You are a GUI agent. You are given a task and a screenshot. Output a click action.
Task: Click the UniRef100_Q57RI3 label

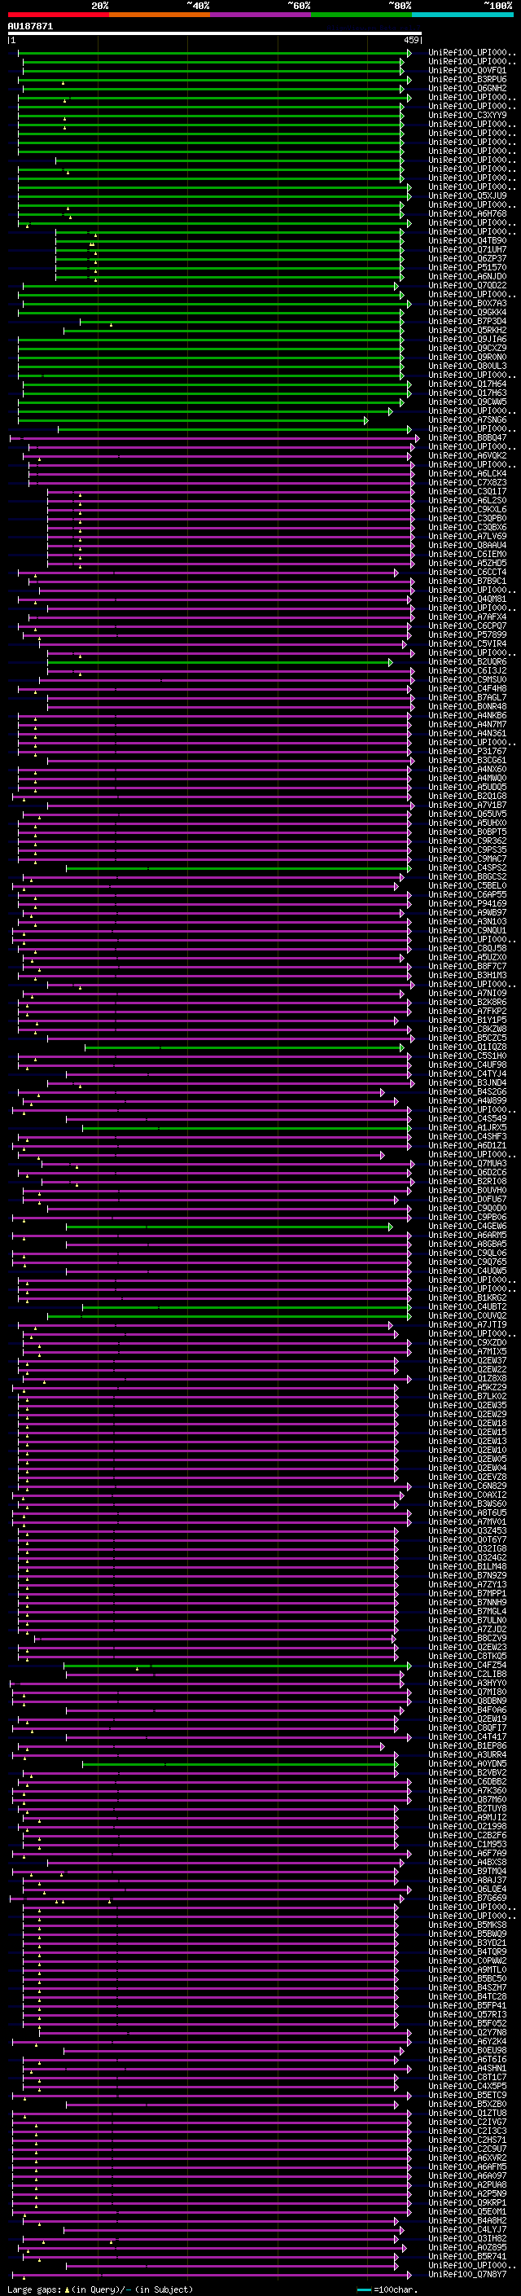click(467, 2014)
